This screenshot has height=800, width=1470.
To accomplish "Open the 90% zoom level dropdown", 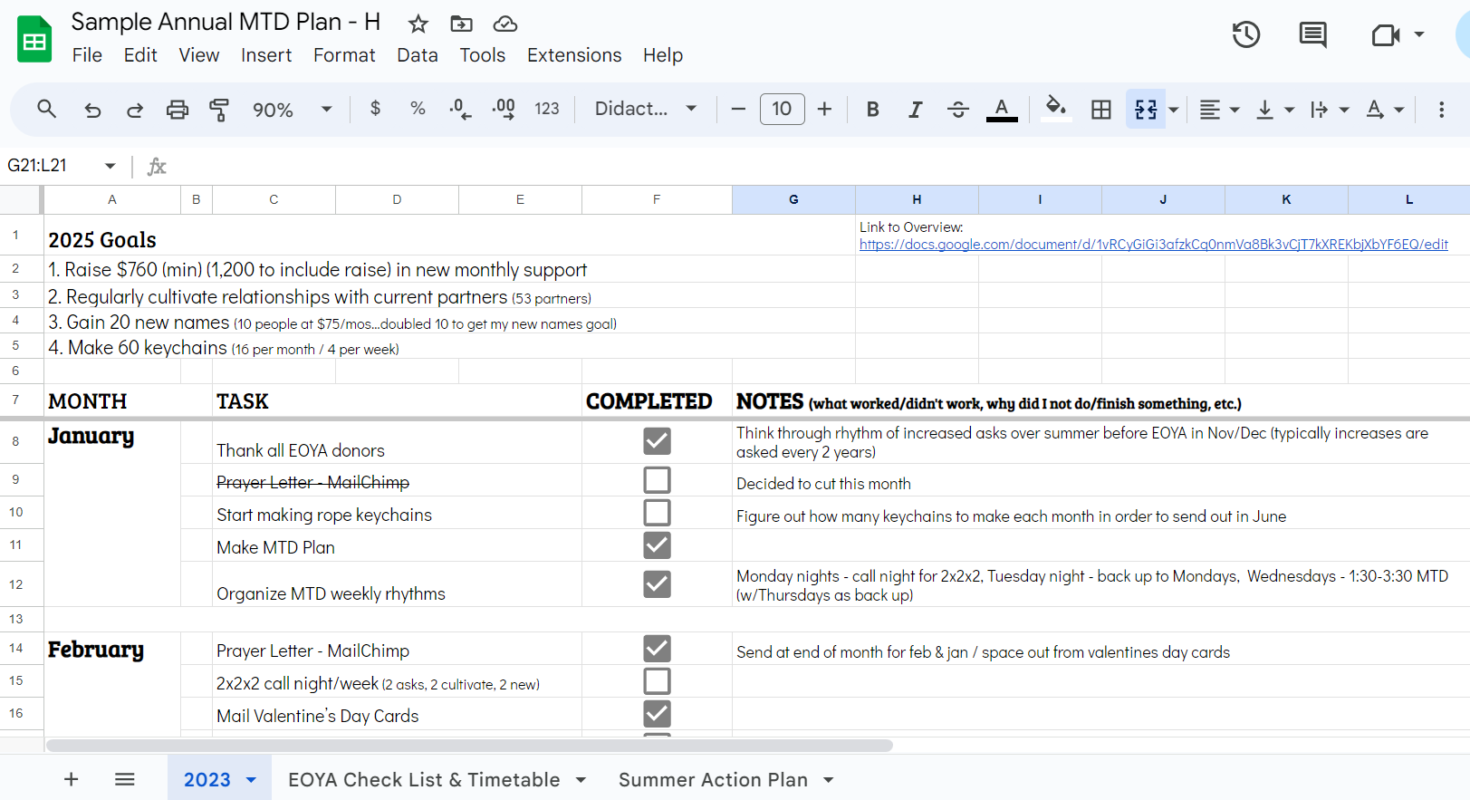I will (x=292, y=110).
